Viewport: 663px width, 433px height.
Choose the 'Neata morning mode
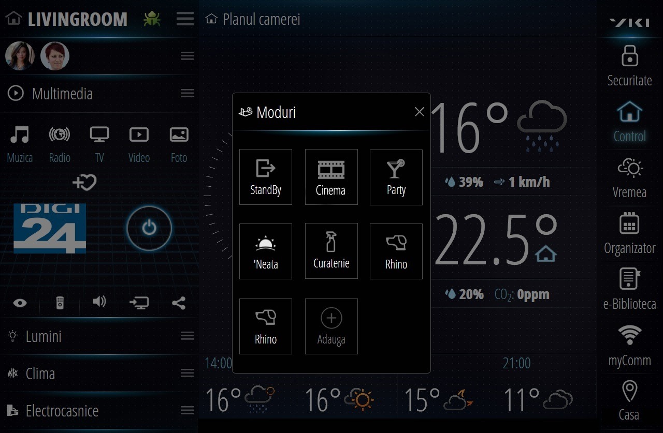[x=266, y=251]
